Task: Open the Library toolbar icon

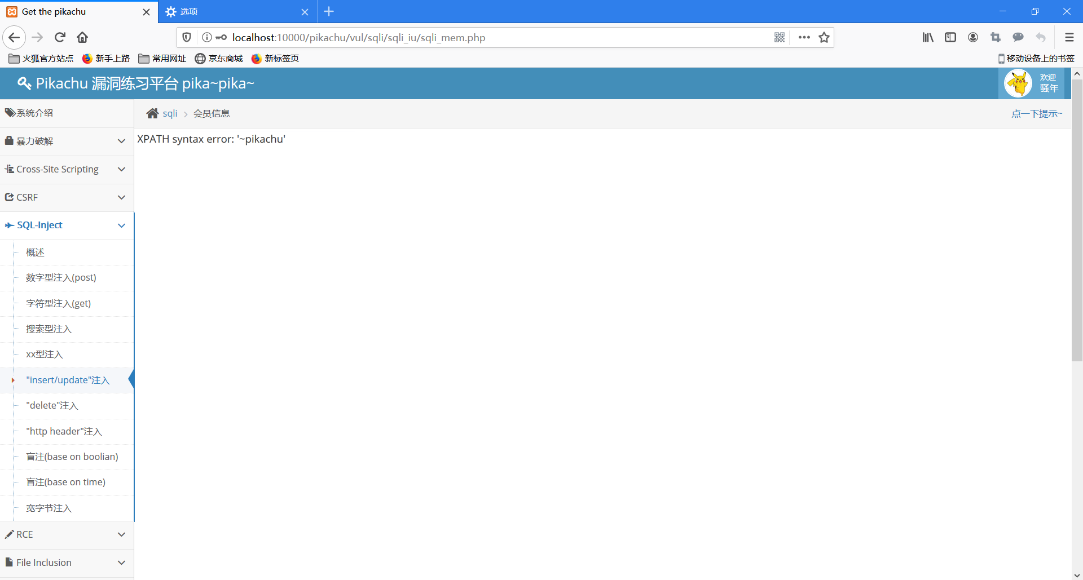Action: (928, 37)
